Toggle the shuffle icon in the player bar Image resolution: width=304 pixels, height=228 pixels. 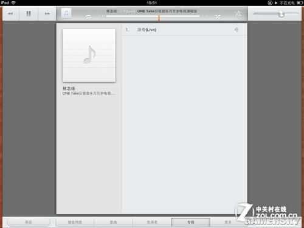pyautogui.click(x=218, y=17)
